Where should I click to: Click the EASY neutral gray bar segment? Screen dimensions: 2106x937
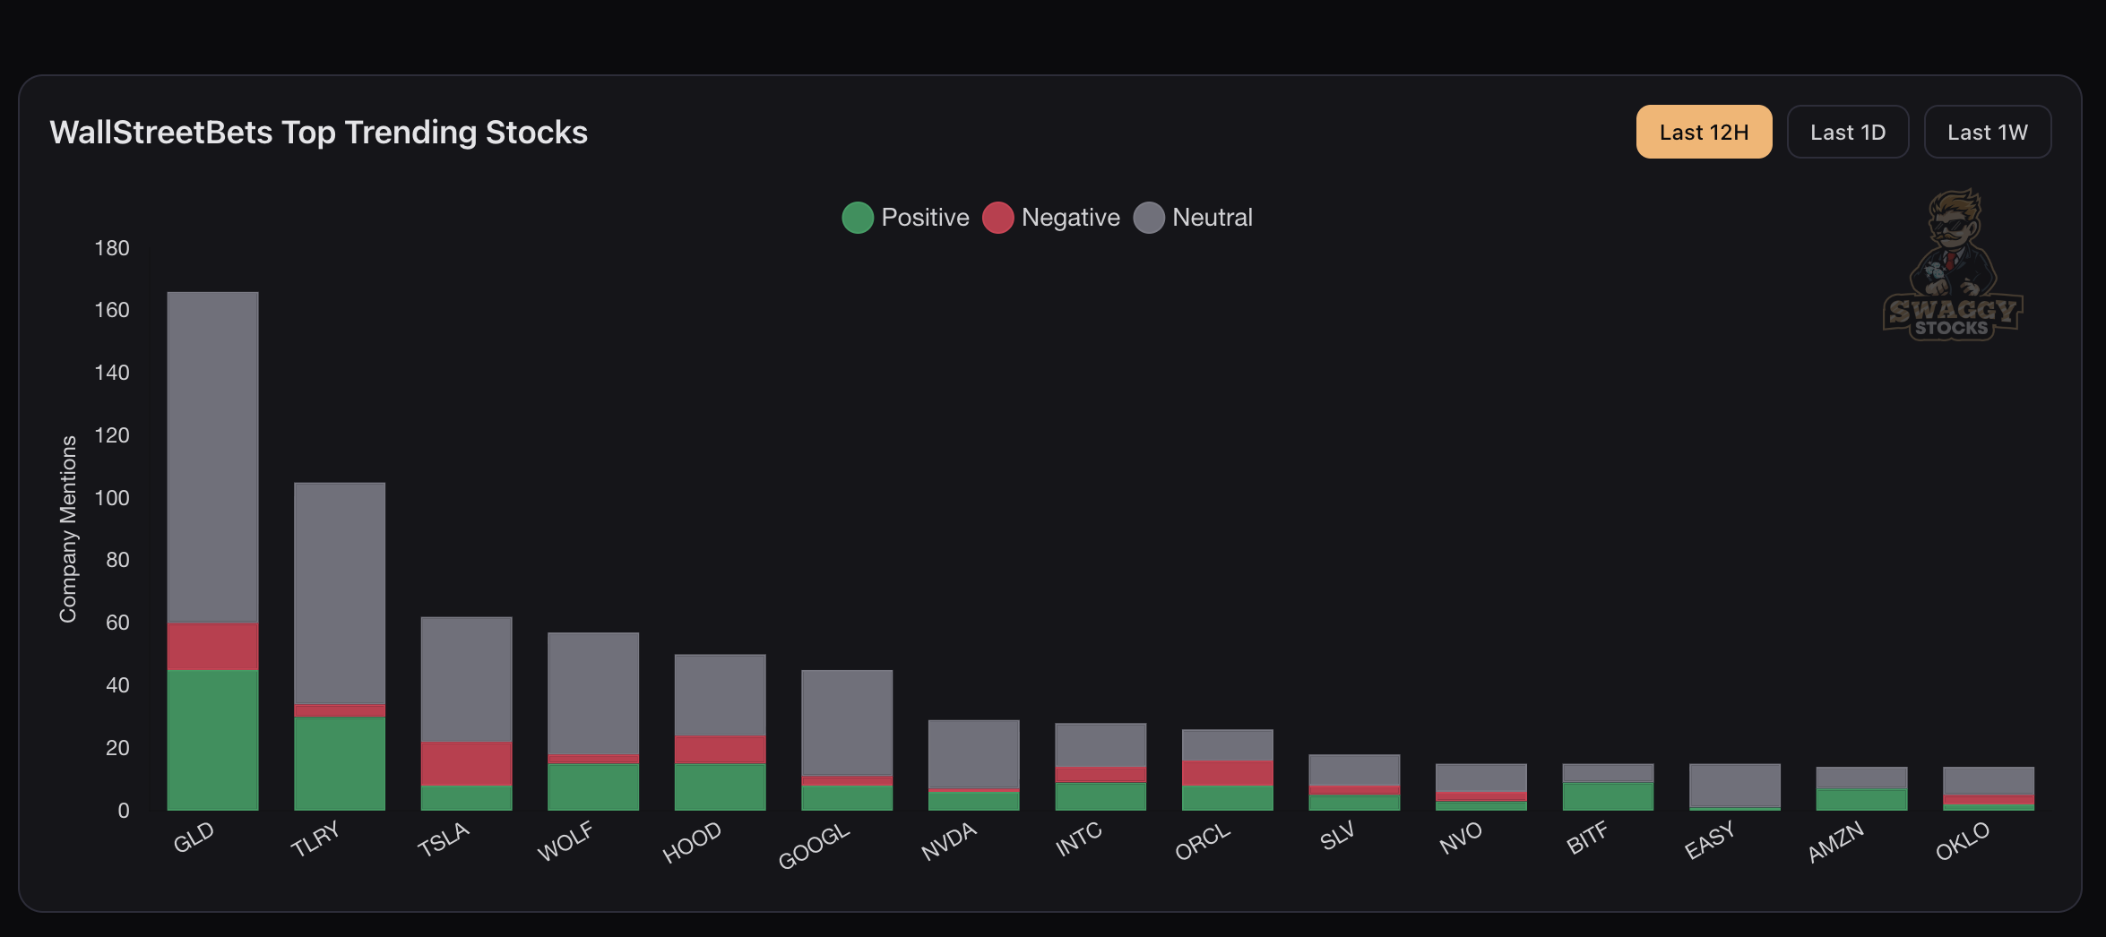(1734, 786)
